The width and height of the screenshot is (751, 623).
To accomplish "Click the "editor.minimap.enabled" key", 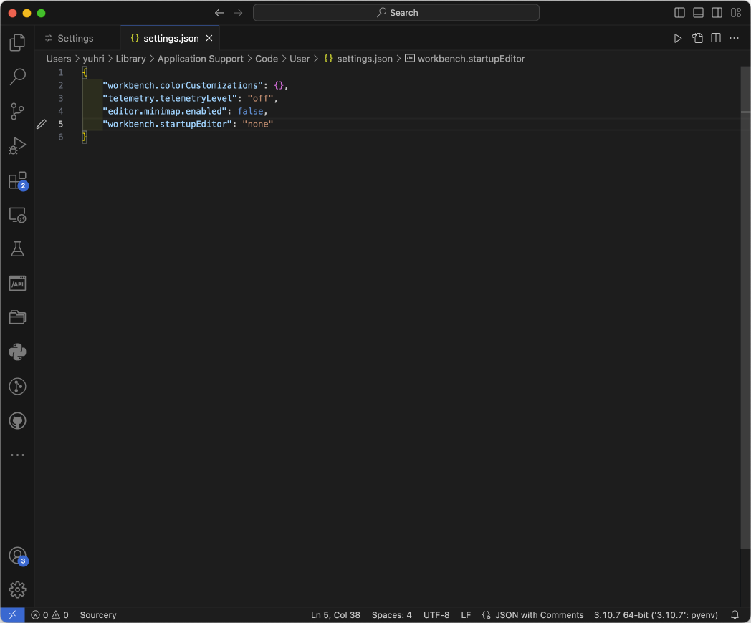I will point(164,111).
